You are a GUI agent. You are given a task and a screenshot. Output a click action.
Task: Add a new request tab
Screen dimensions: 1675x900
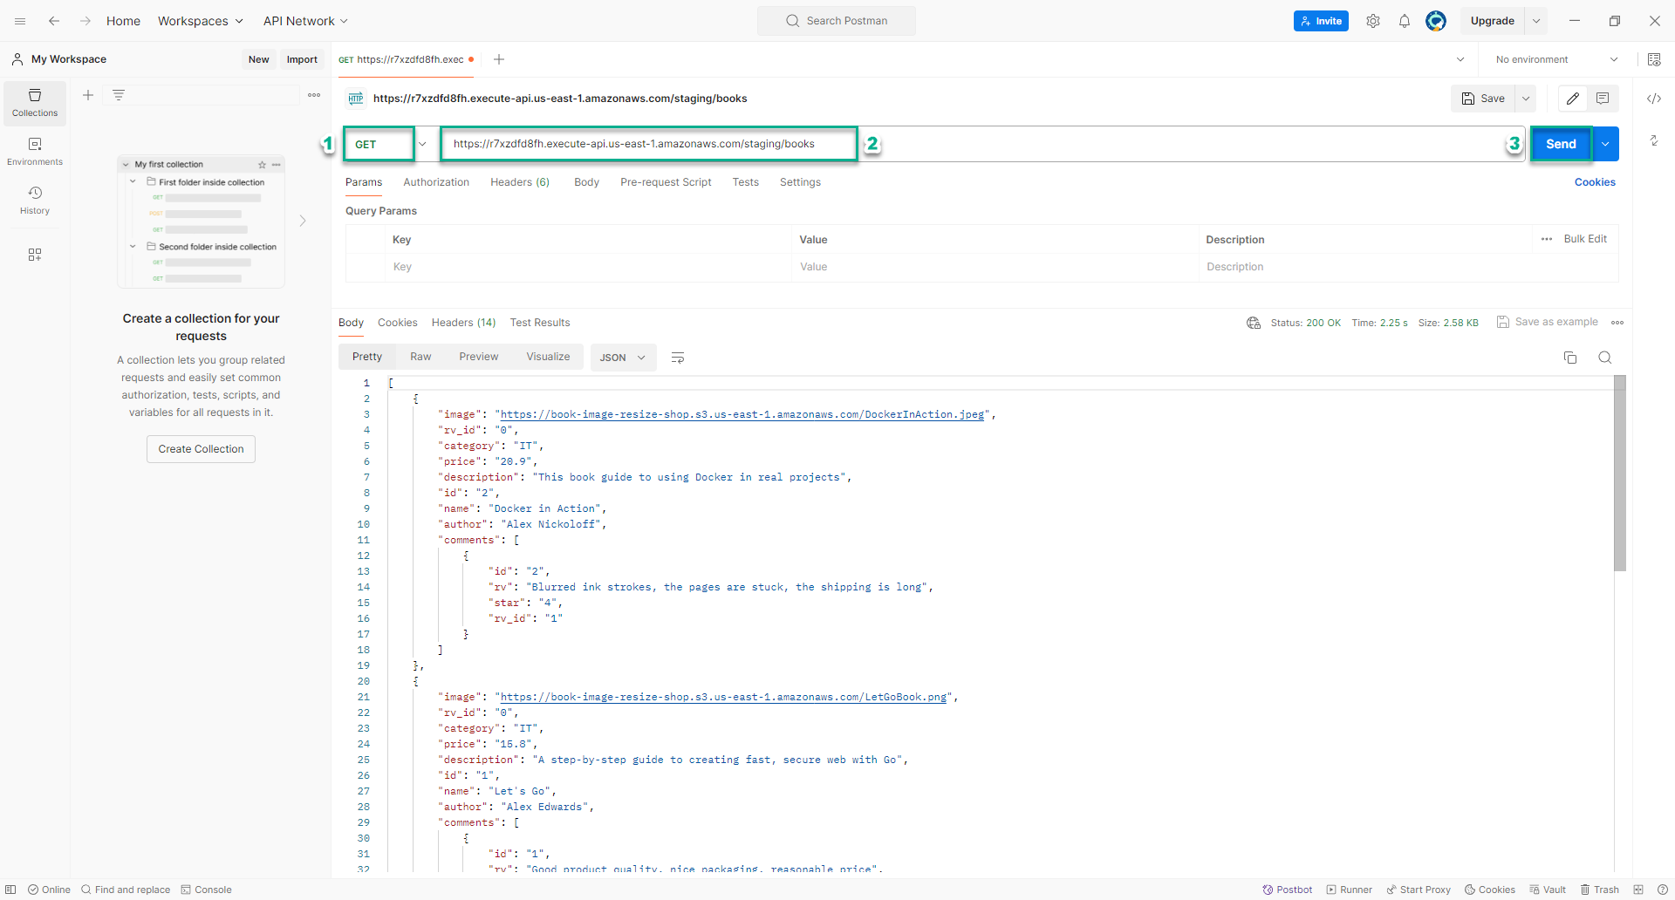(x=499, y=59)
